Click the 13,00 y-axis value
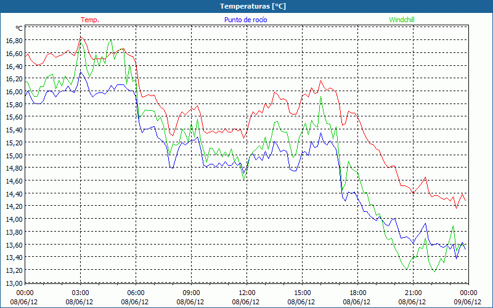This screenshot has height=308, width=493. (x=14, y=283)
